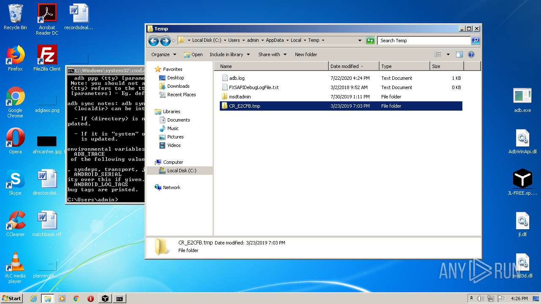
Task: Open Downloads in the navigation pane
Action: 178,86
